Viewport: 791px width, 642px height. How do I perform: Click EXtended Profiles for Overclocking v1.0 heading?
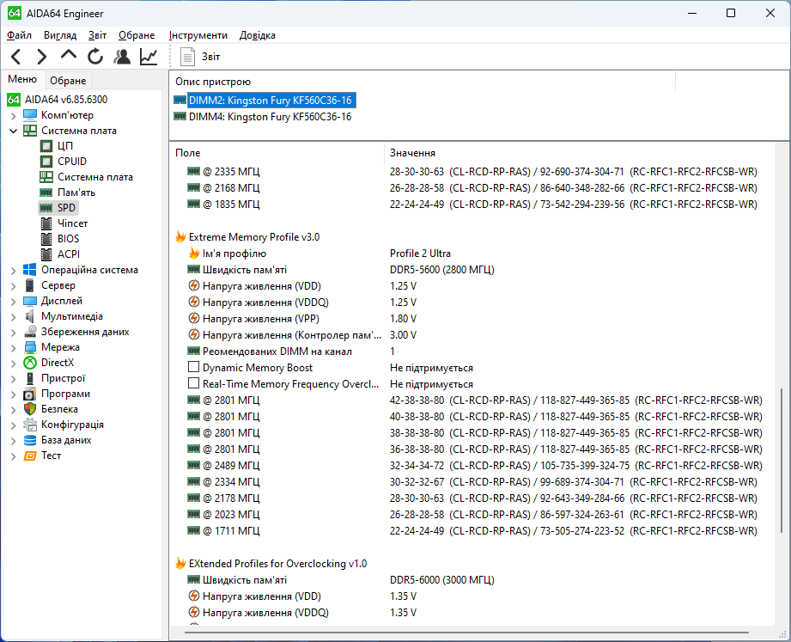[277, 563]
